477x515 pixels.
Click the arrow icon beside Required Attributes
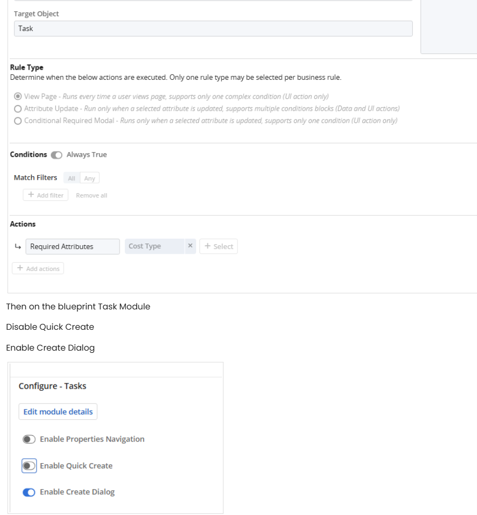pyautogui.click(x=18, y=246)
